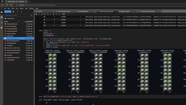The height and width of the screenshot is (105, 186).
Task: Click the sns.histplot code cell
Action: pos(114,97)
